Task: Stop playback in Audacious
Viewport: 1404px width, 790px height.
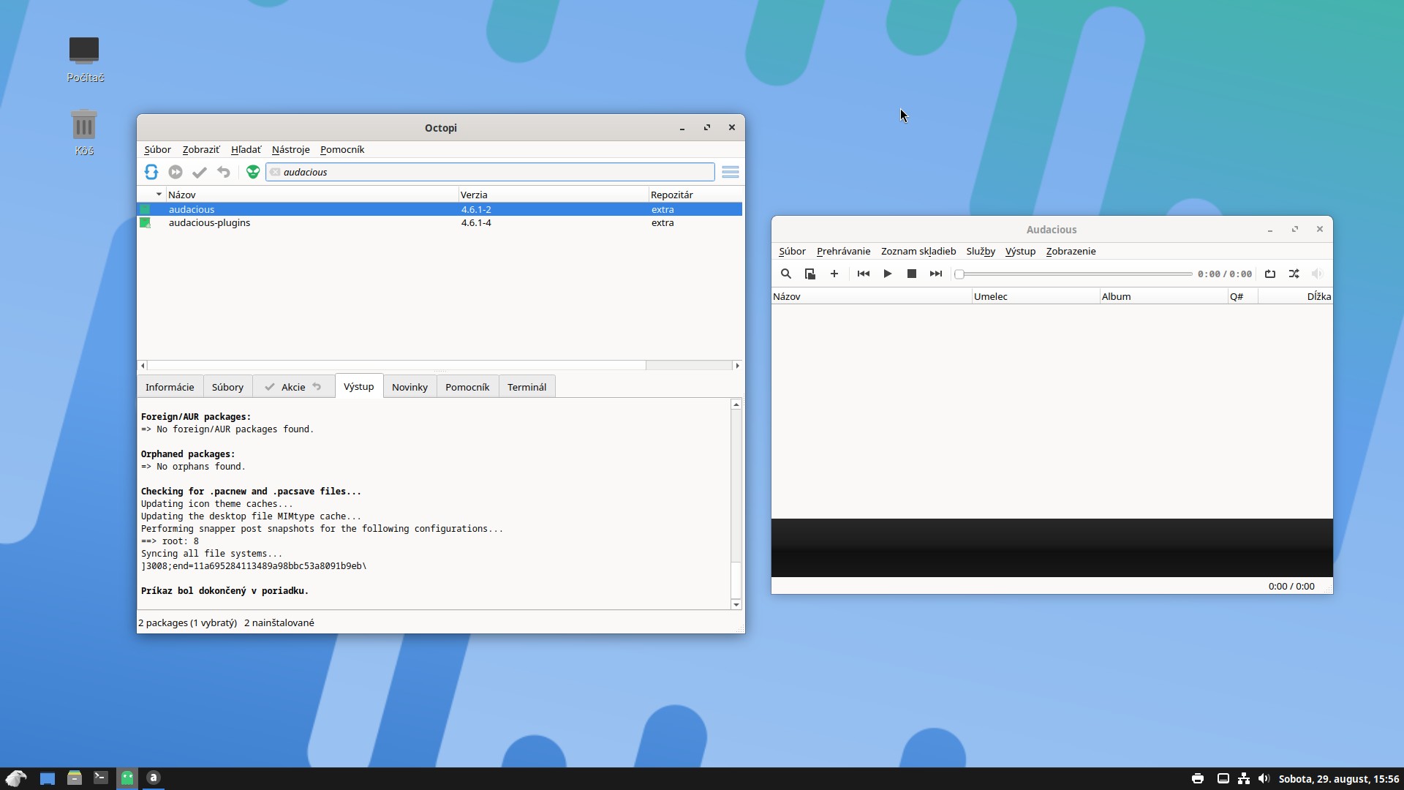Action: point(912,274)
